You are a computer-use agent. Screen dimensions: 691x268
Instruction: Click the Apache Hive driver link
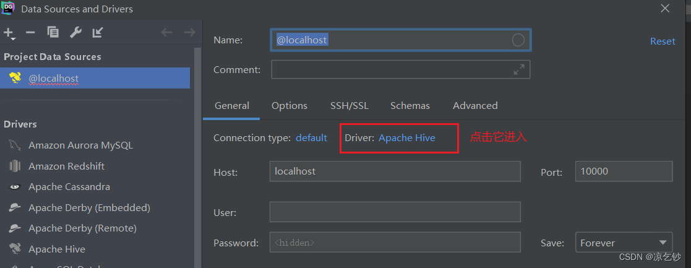click(x=407, y=138)
